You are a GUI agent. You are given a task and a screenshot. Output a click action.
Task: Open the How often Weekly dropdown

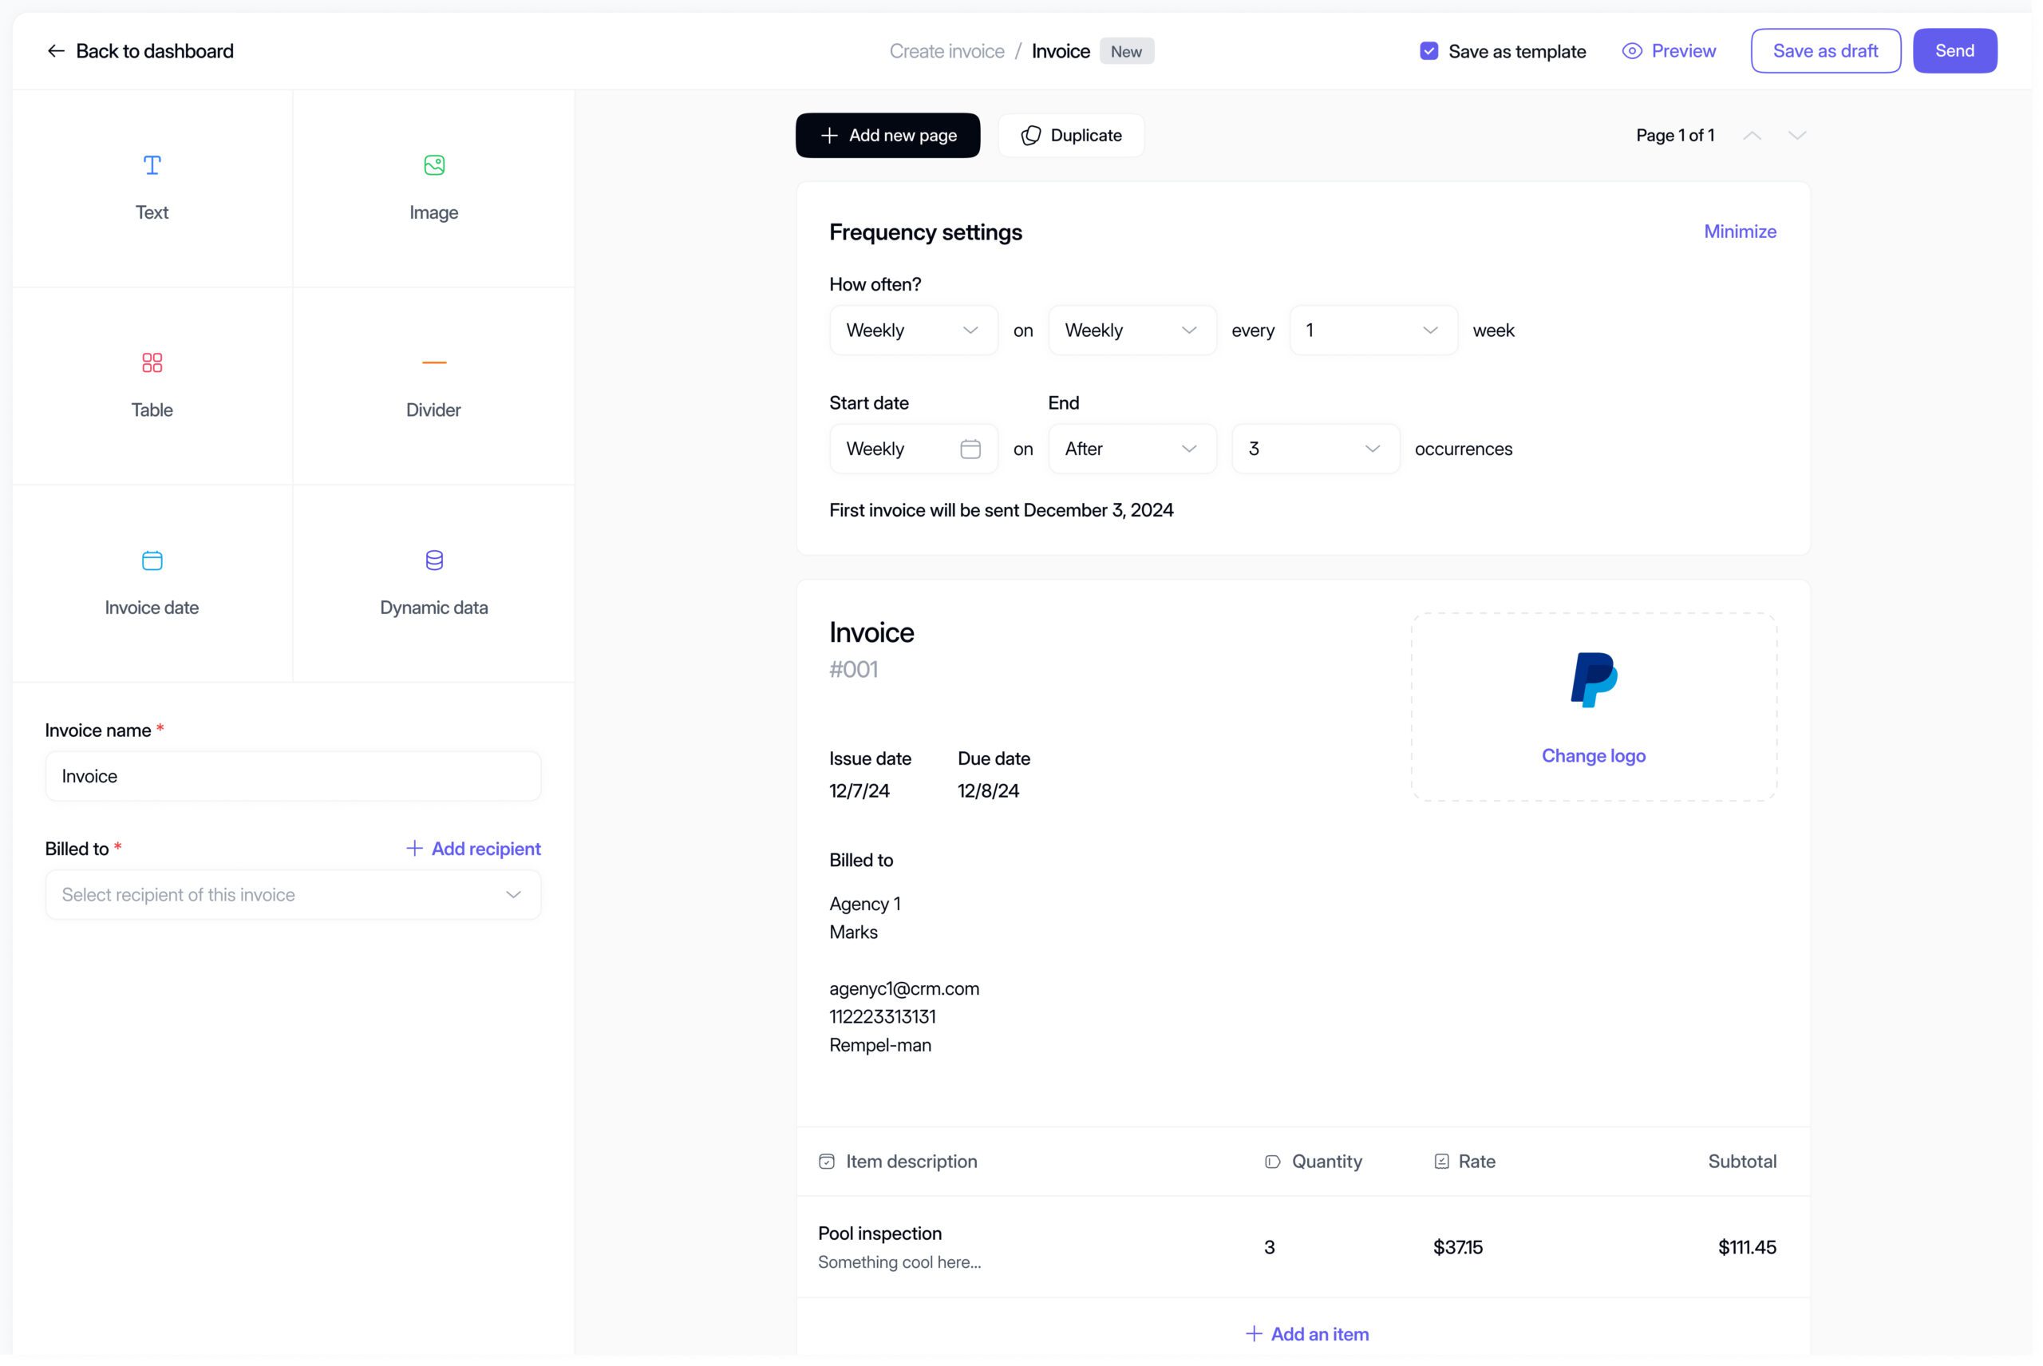point(913,331)
